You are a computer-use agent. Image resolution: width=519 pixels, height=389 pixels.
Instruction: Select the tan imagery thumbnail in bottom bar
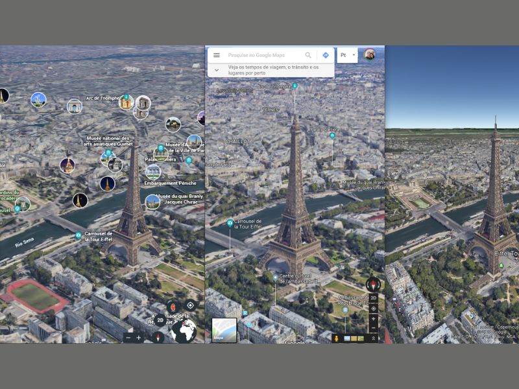coord(354,338)
